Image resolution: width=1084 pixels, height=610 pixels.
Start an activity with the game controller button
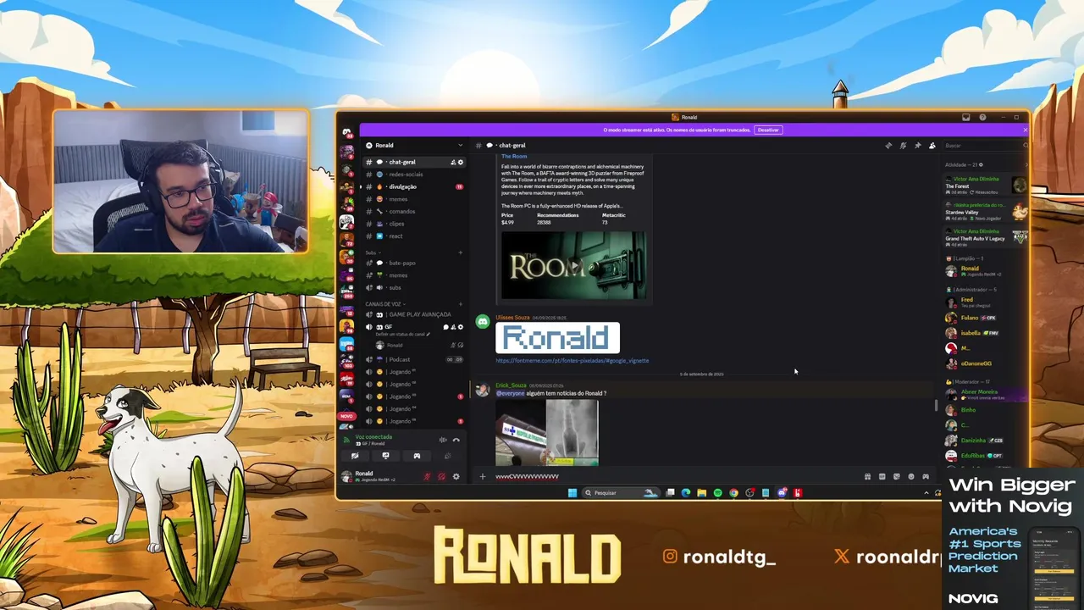[x=417, y=456]
